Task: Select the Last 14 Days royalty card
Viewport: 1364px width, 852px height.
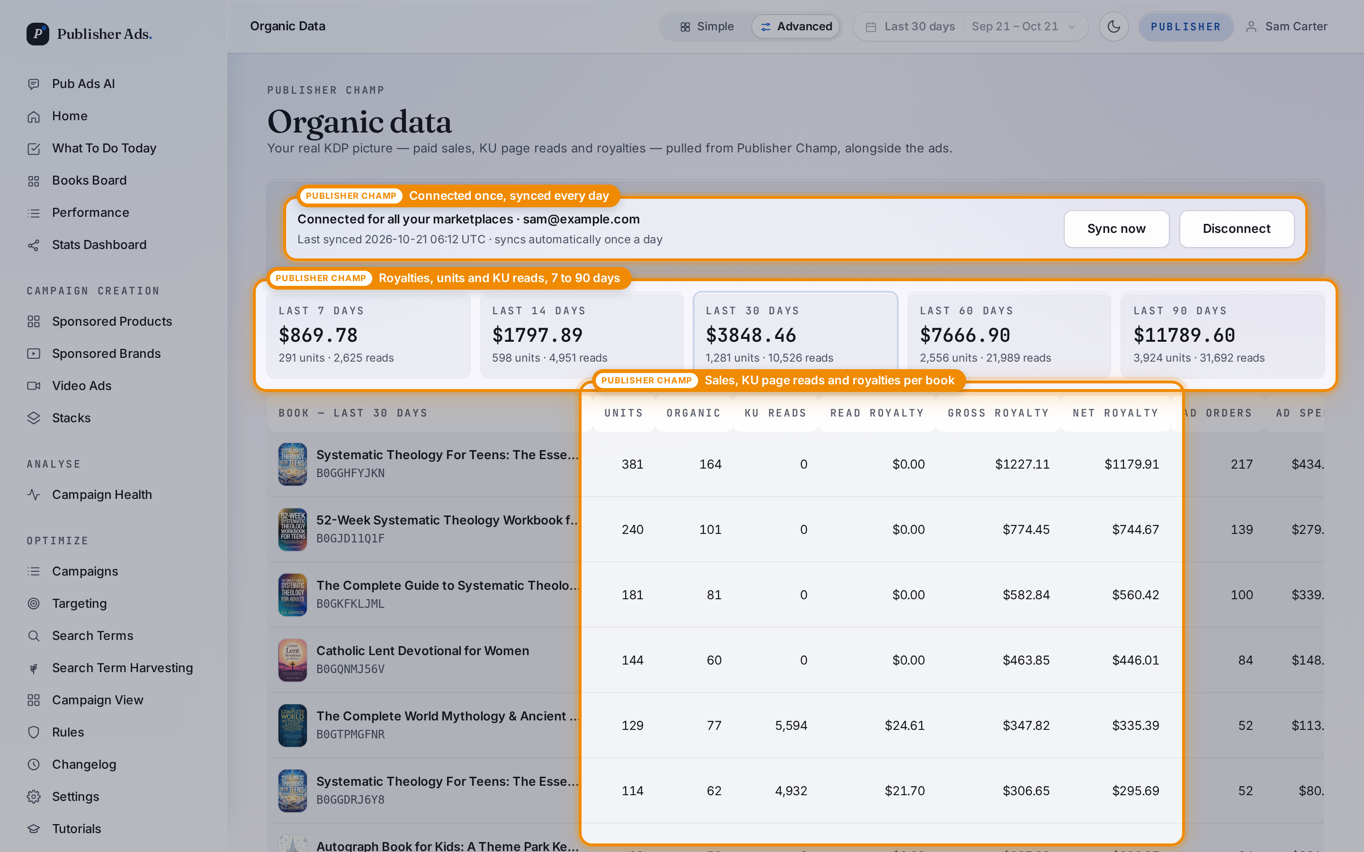Action: click(x=582, y=335)
